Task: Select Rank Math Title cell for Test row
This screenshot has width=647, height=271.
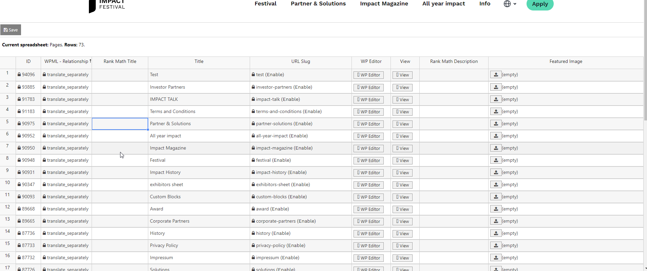Action: (120, 75)
